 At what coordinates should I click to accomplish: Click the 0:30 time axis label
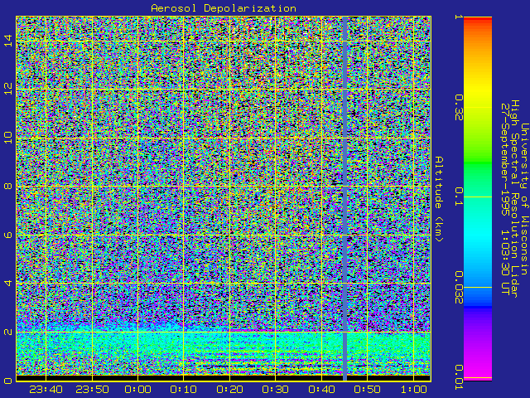coord(276,390)
